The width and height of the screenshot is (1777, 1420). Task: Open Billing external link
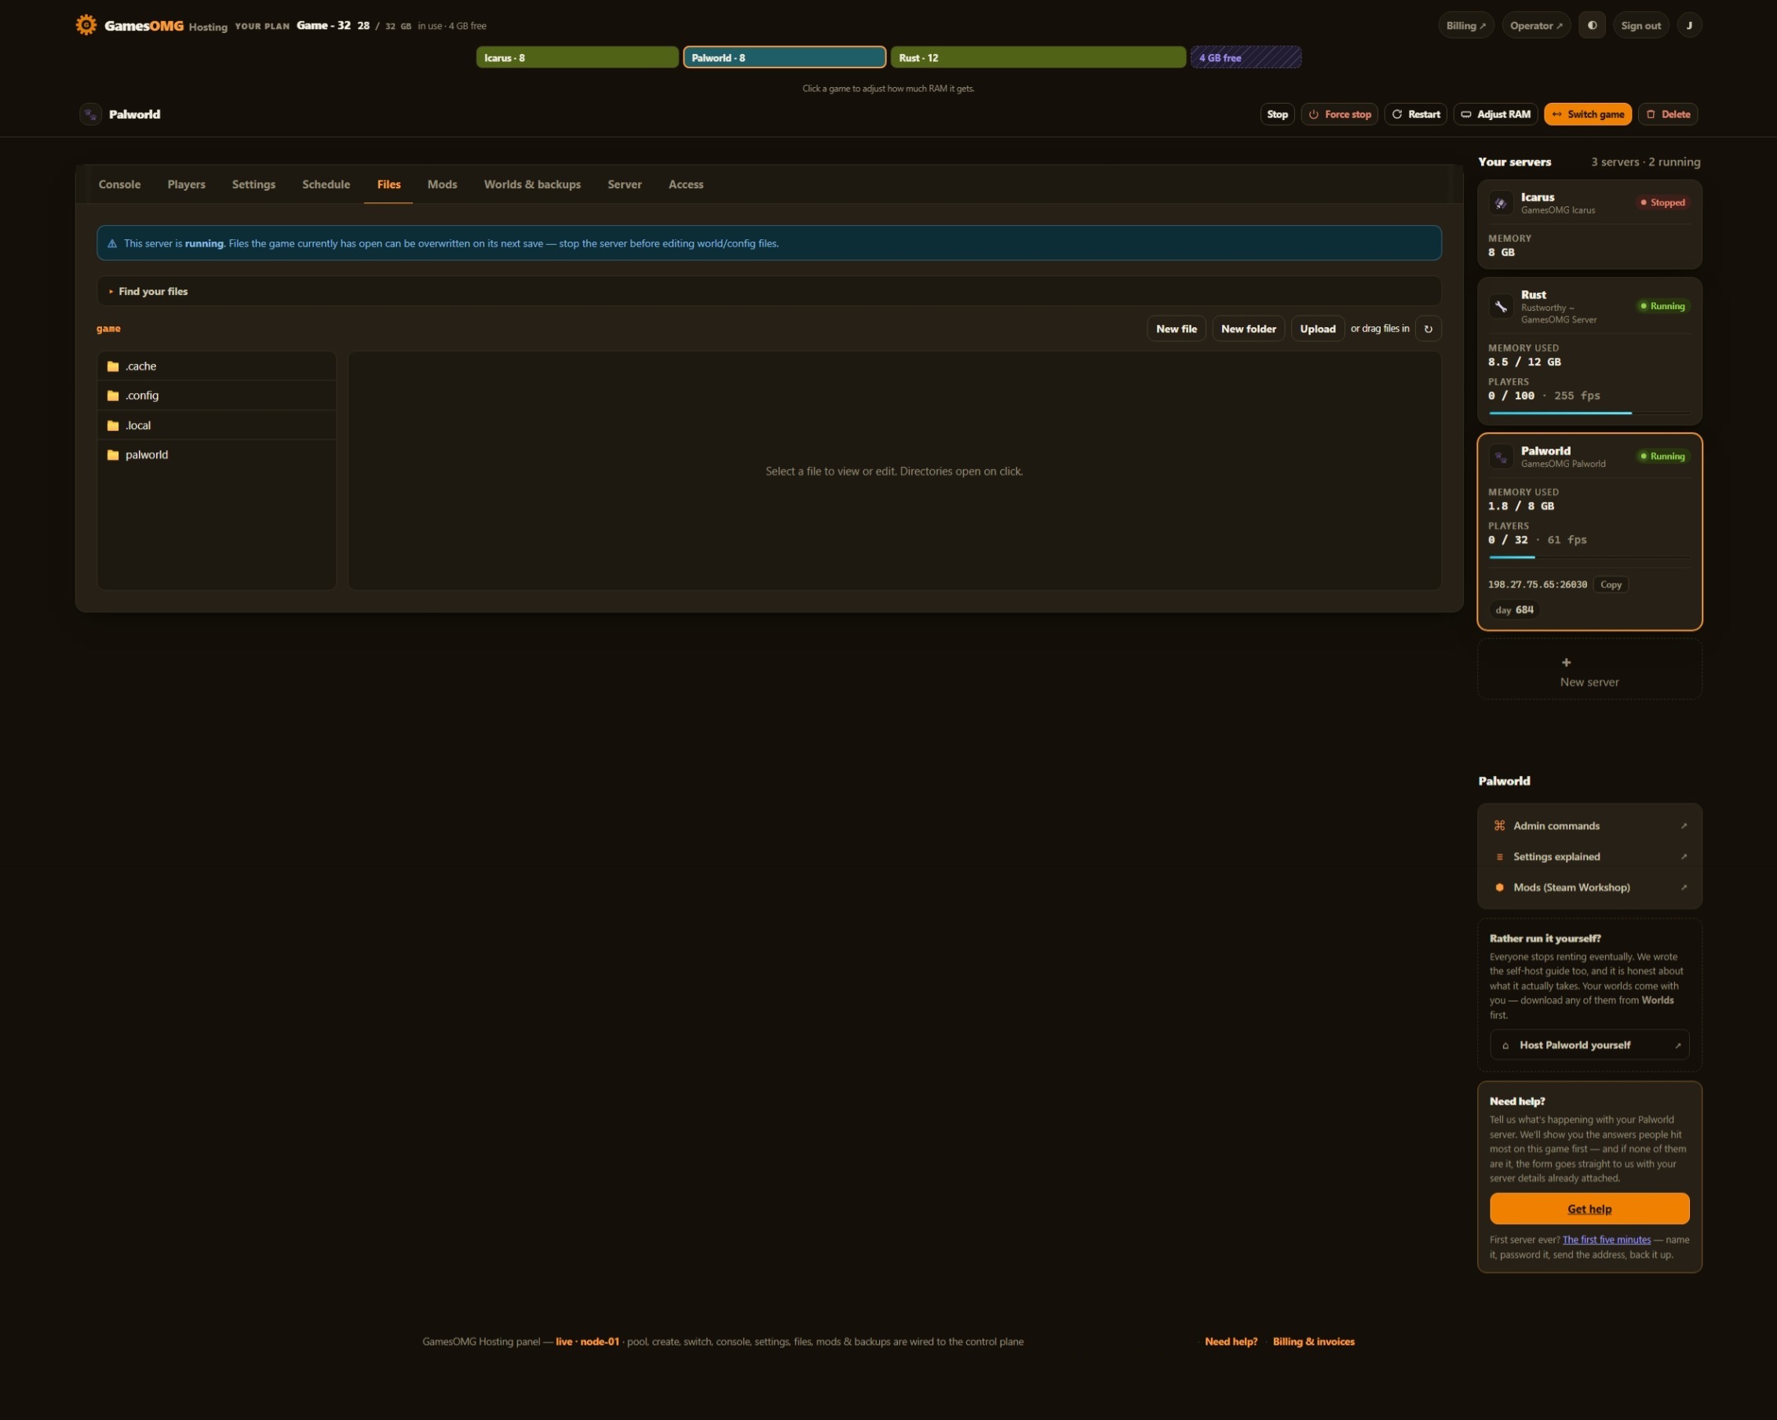coord(1465,26)
